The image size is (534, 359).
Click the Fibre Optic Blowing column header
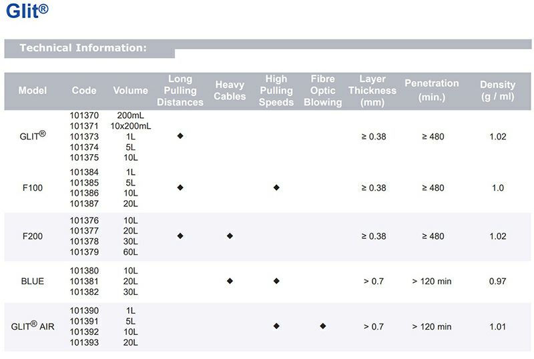pos(322,91)
